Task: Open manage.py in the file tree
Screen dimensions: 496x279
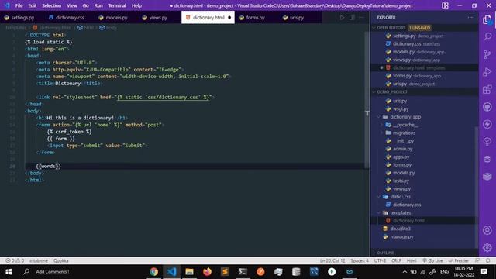Action: point(401,236)
